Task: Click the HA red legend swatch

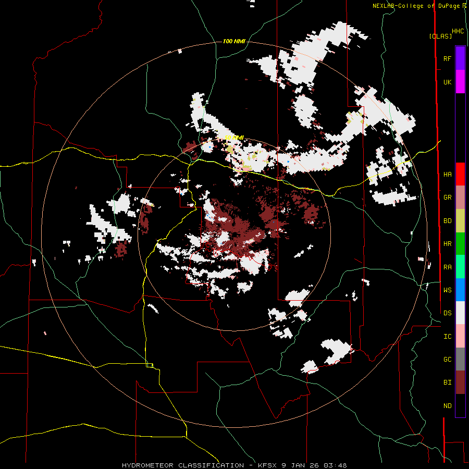Action: [x=460, y=174]
